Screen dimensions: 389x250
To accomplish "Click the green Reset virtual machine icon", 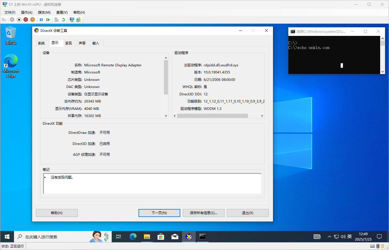I will click(x=48, y=20).
